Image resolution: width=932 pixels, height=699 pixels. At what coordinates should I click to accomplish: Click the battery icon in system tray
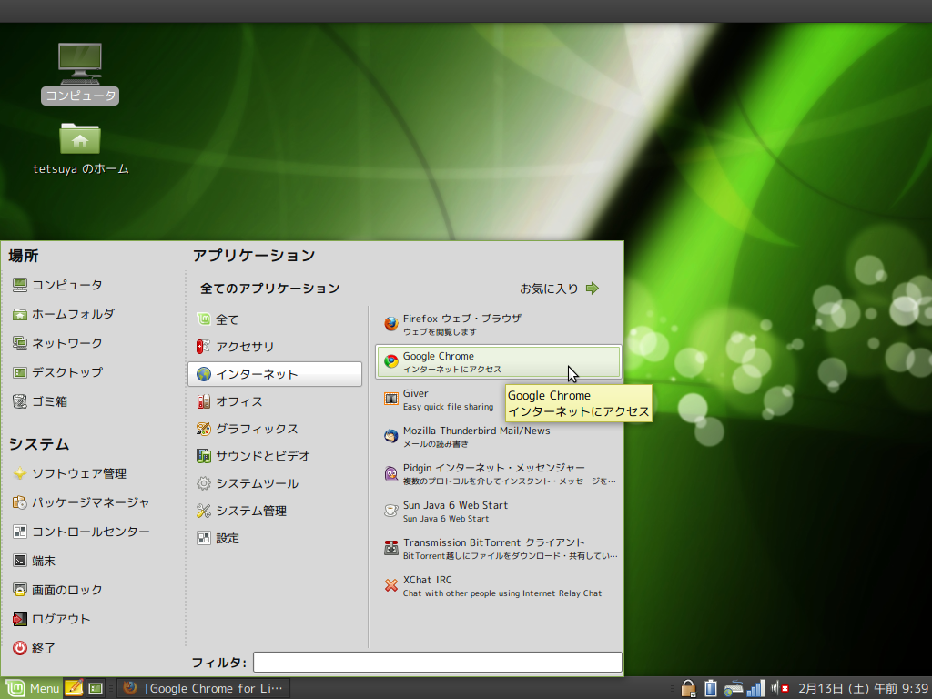[710, 688]
